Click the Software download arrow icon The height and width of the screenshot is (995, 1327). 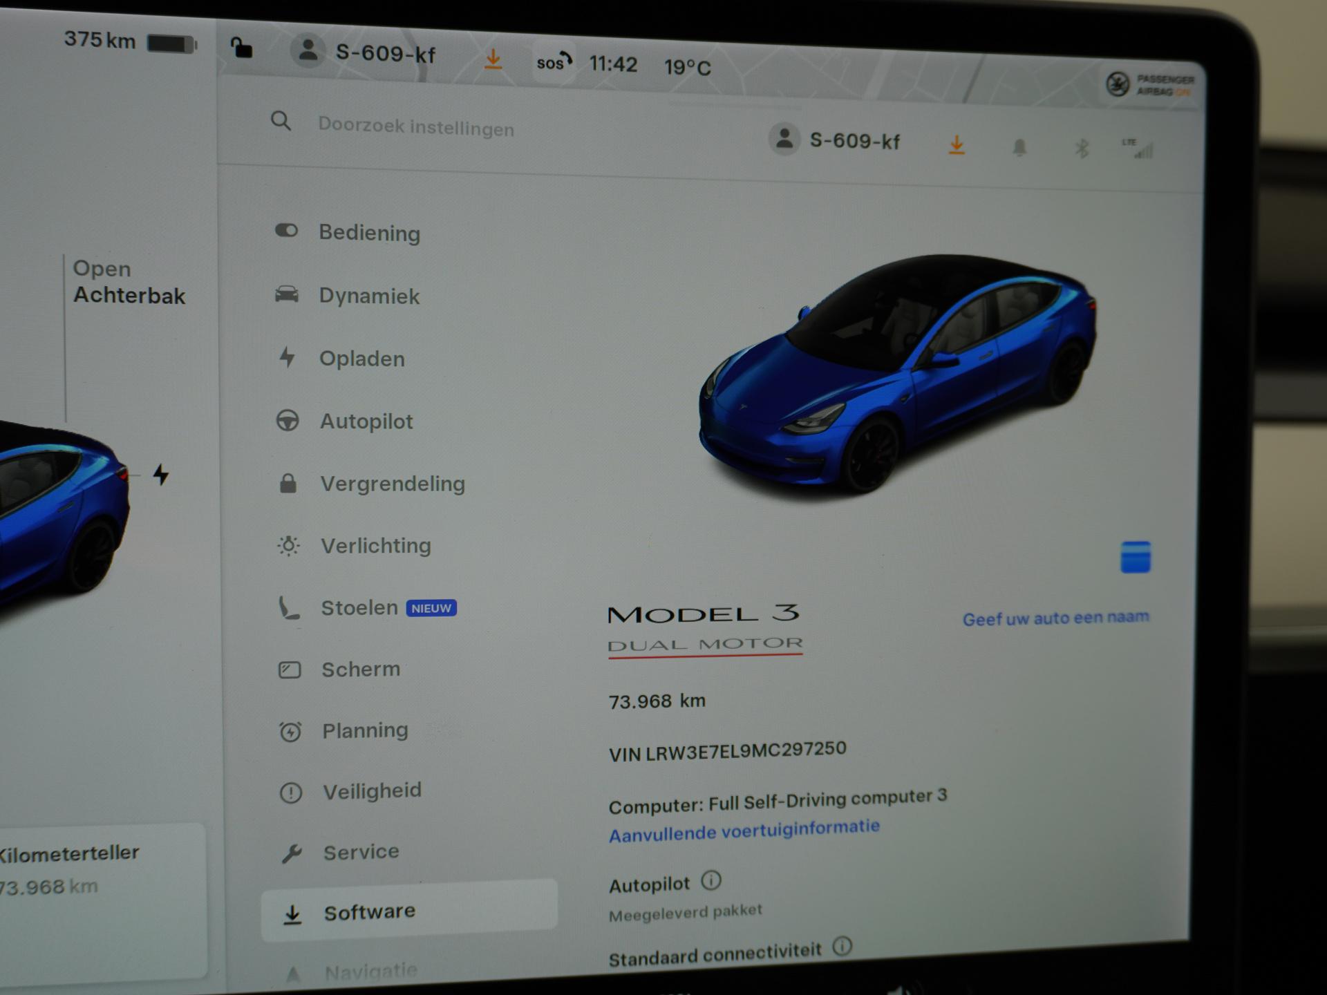click(292, 914)
